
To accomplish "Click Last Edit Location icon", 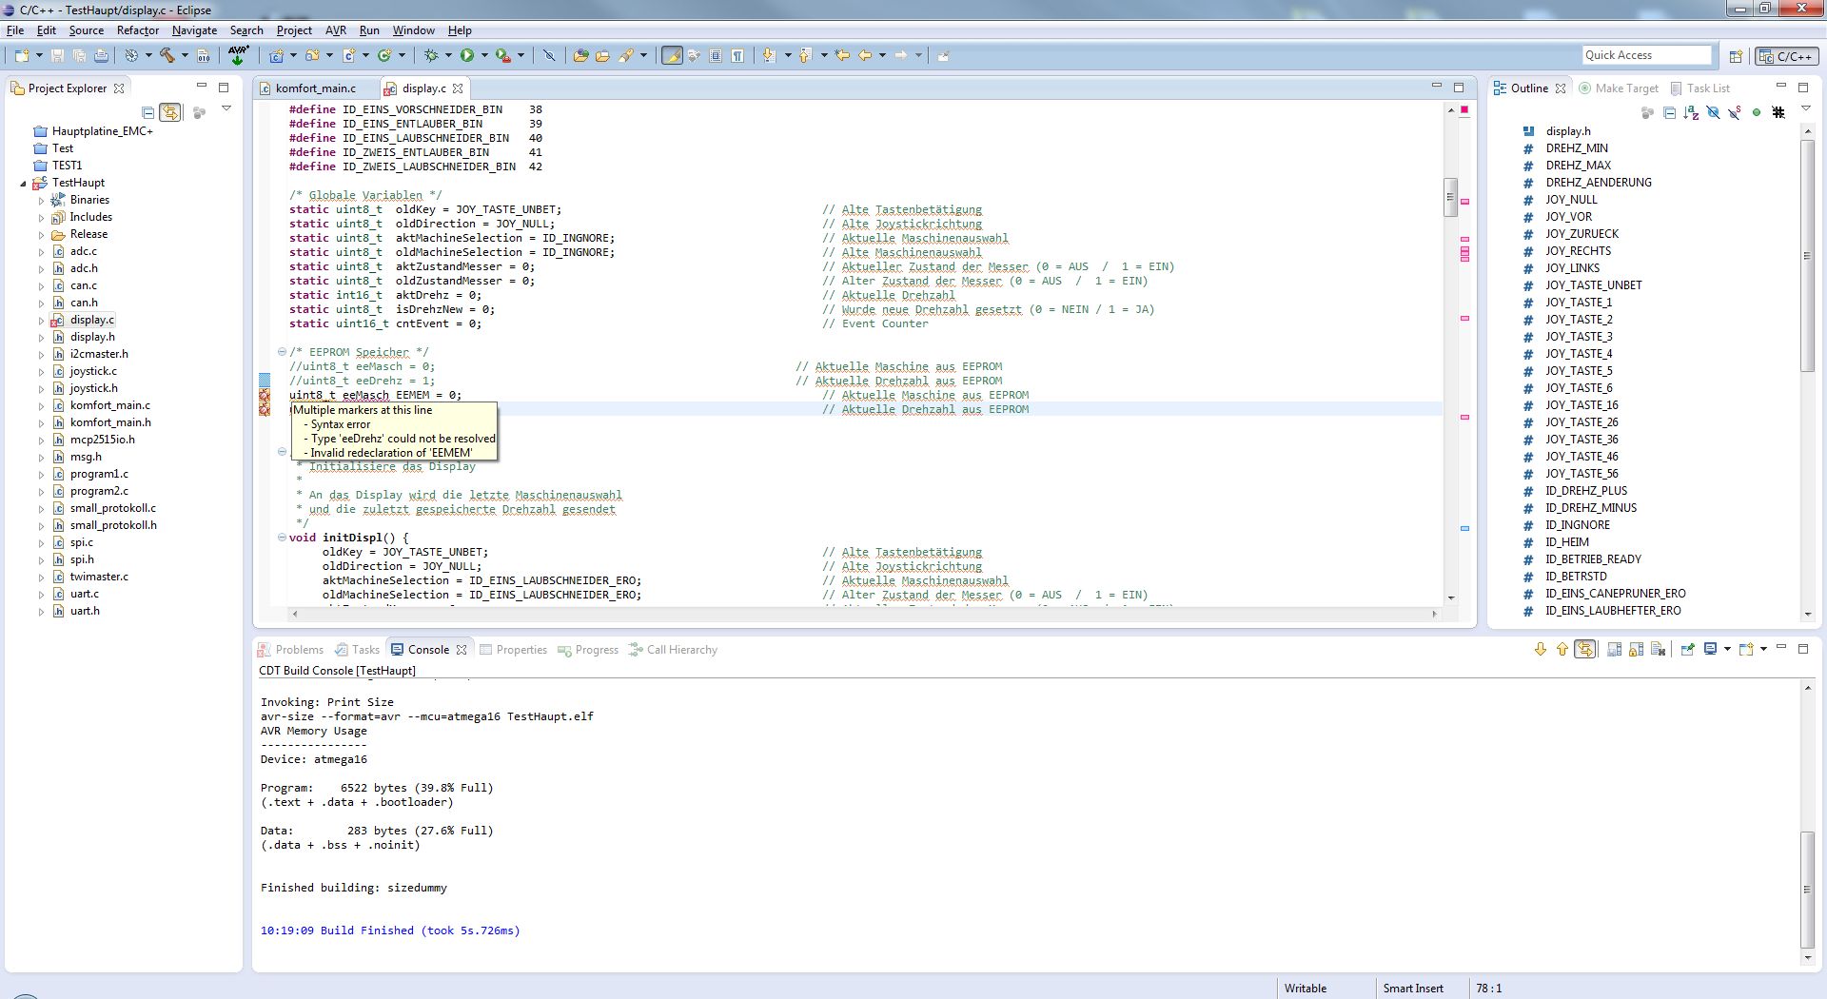I will 842,55.
